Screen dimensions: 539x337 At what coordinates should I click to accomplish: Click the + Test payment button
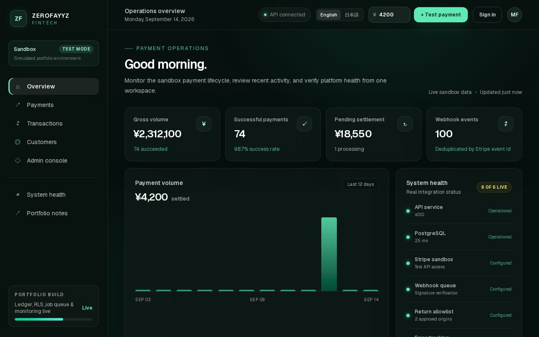(x=441, y=15)
